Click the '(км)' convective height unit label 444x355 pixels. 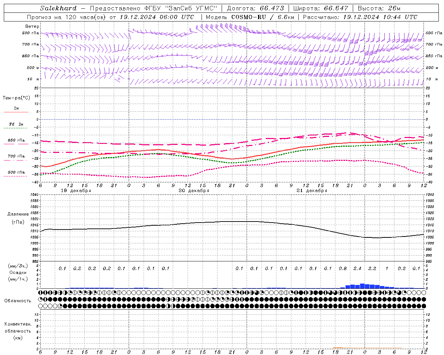point(18,338)
